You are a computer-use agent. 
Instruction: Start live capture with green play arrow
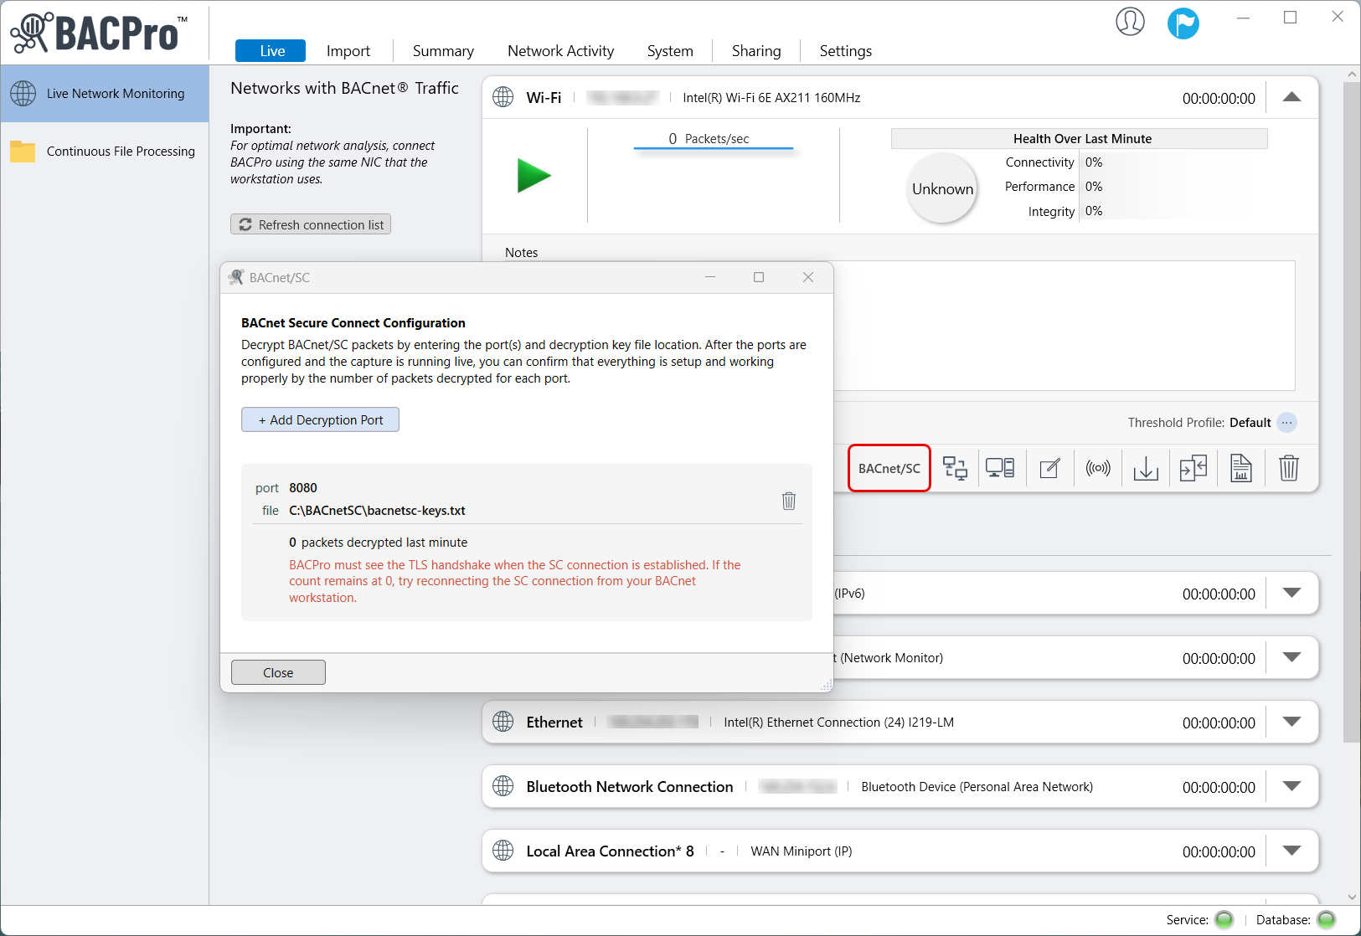point(534,176)
